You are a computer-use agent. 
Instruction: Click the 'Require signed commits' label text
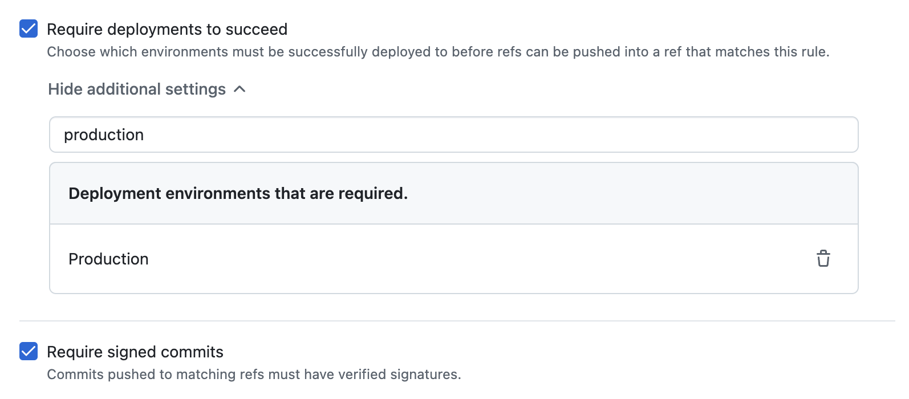(135, 352)
